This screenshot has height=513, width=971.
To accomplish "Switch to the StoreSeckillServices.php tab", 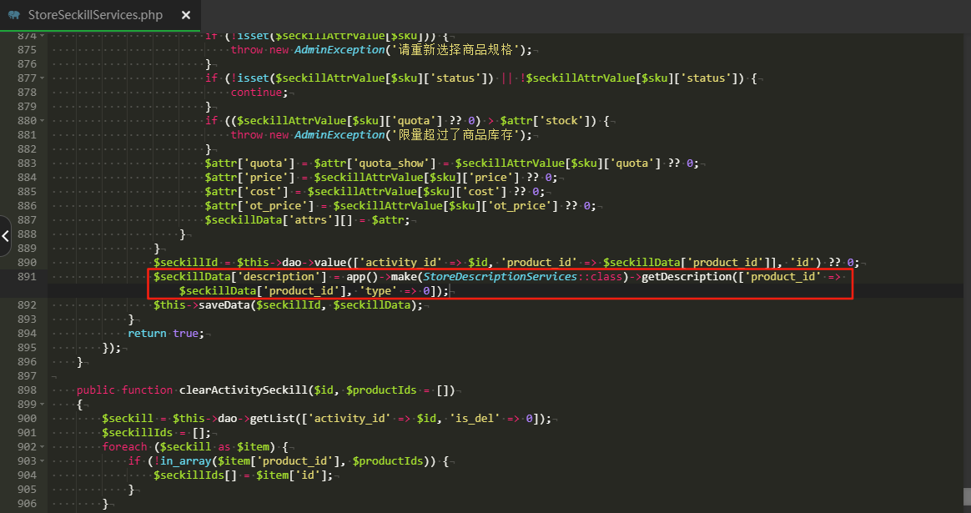I will point(95,15).
